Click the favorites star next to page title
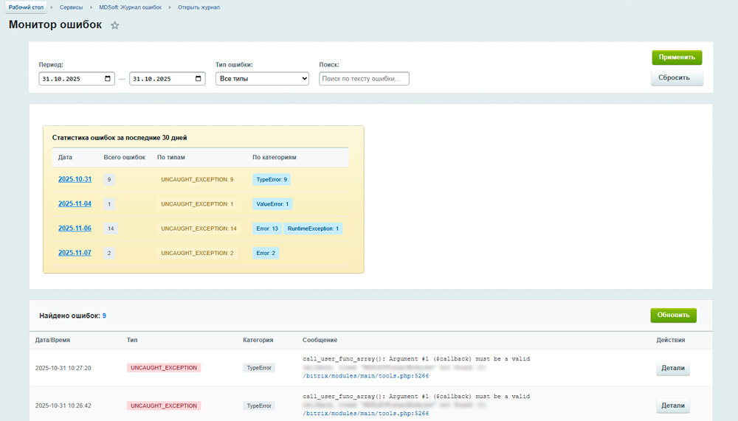738x421 pixels. pyautogui.click(x=114, y=26)
